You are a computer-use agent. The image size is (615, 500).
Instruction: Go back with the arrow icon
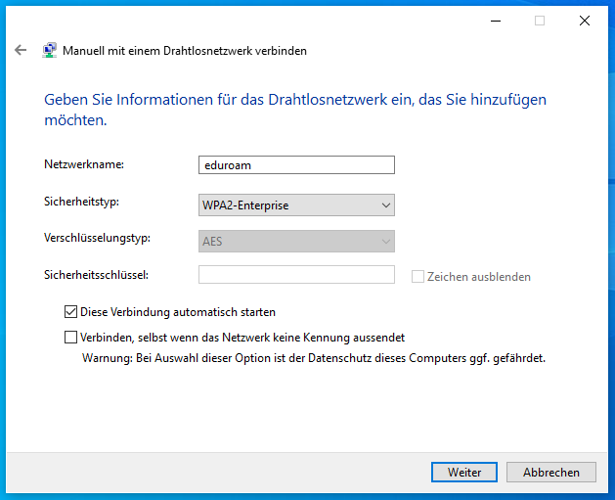click(x=21, y=50)
